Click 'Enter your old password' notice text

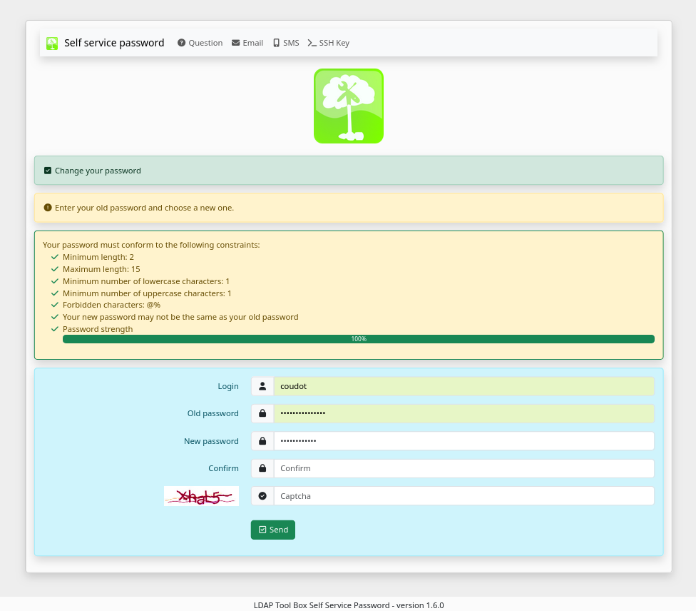[x=144, y=208]
